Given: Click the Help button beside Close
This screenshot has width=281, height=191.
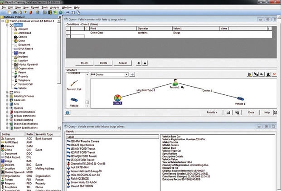Looking at the screenshot, I should click(x=267, y=113).
